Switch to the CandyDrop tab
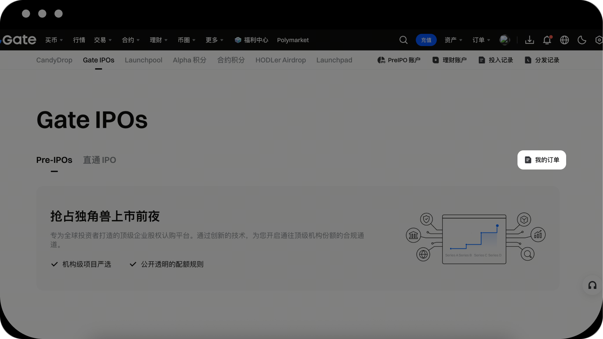Viewport: 603px width, 339px height. pos(54,60)
